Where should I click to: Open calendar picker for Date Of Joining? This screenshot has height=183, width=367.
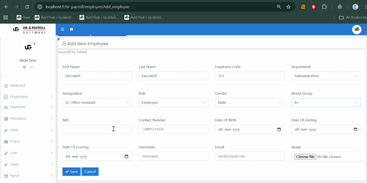(x=355, y=129)
